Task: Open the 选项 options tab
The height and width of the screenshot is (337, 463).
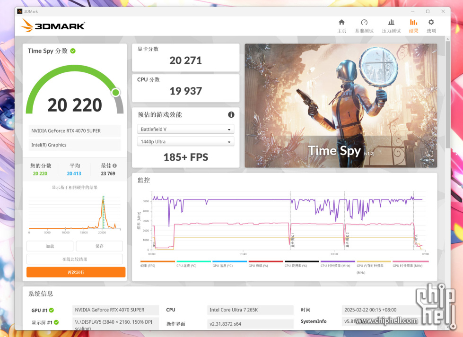Action: pos(431,26)
